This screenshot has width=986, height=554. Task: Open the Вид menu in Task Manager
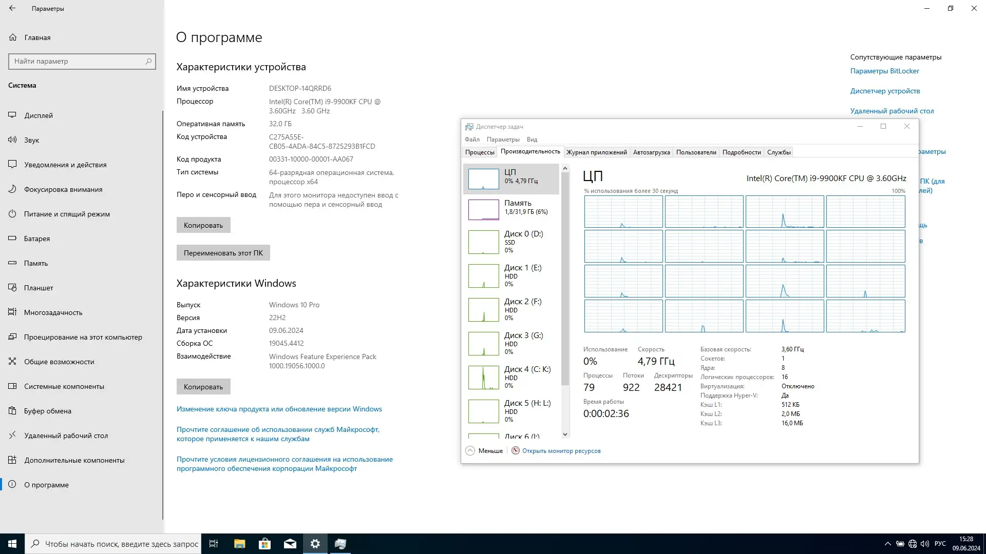point(532,139)
